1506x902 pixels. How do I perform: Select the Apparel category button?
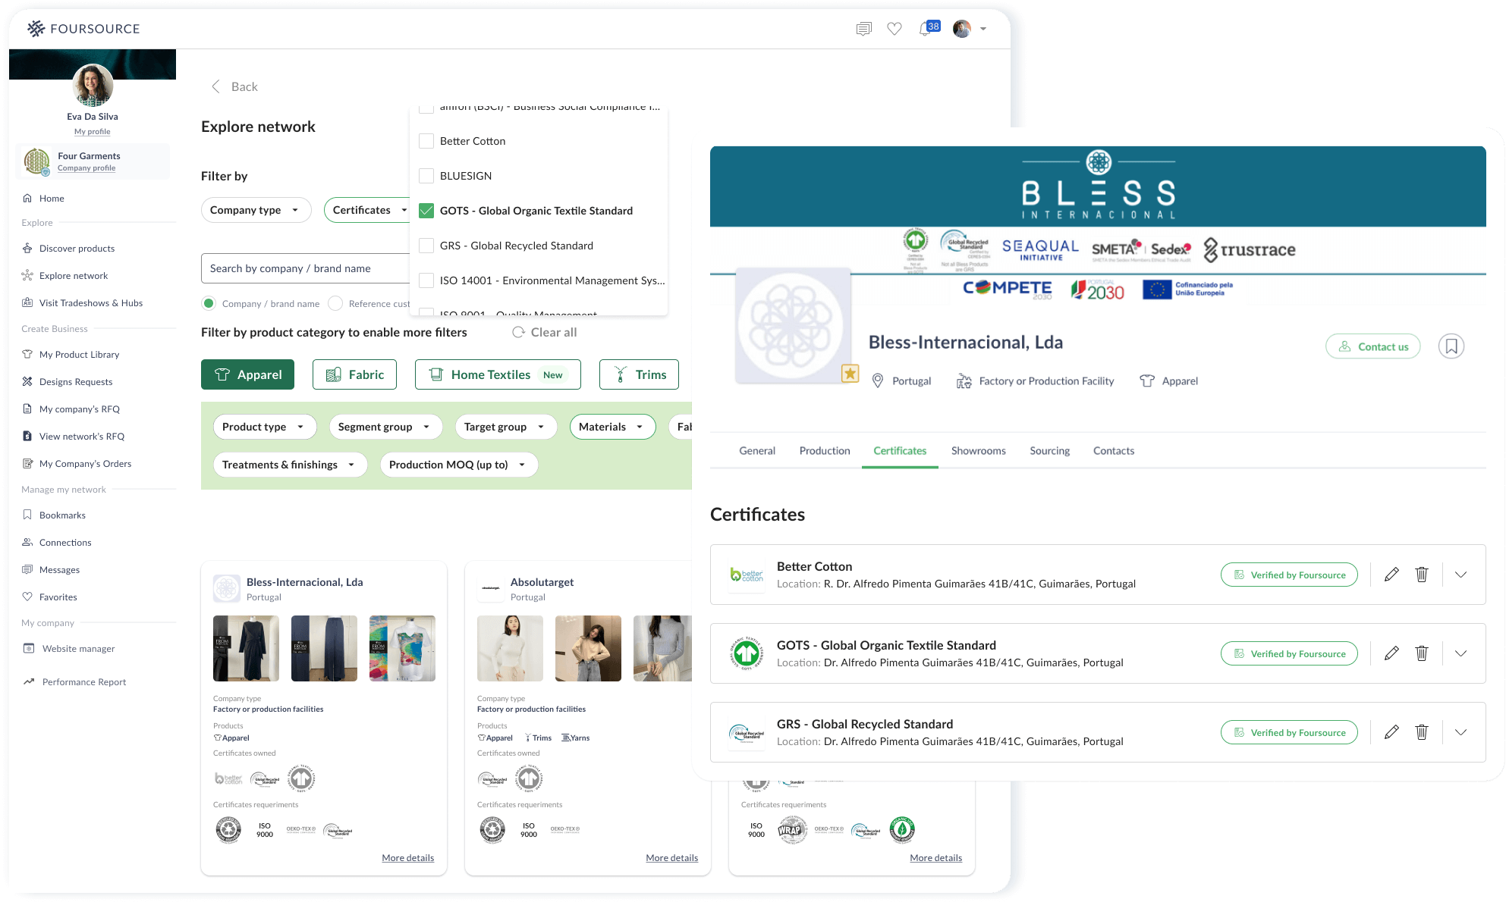247,374
